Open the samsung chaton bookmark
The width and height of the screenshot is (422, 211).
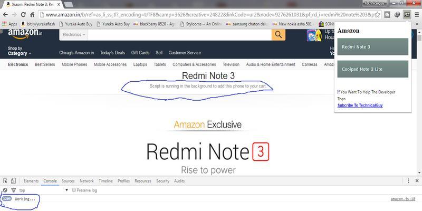(247, 24)
